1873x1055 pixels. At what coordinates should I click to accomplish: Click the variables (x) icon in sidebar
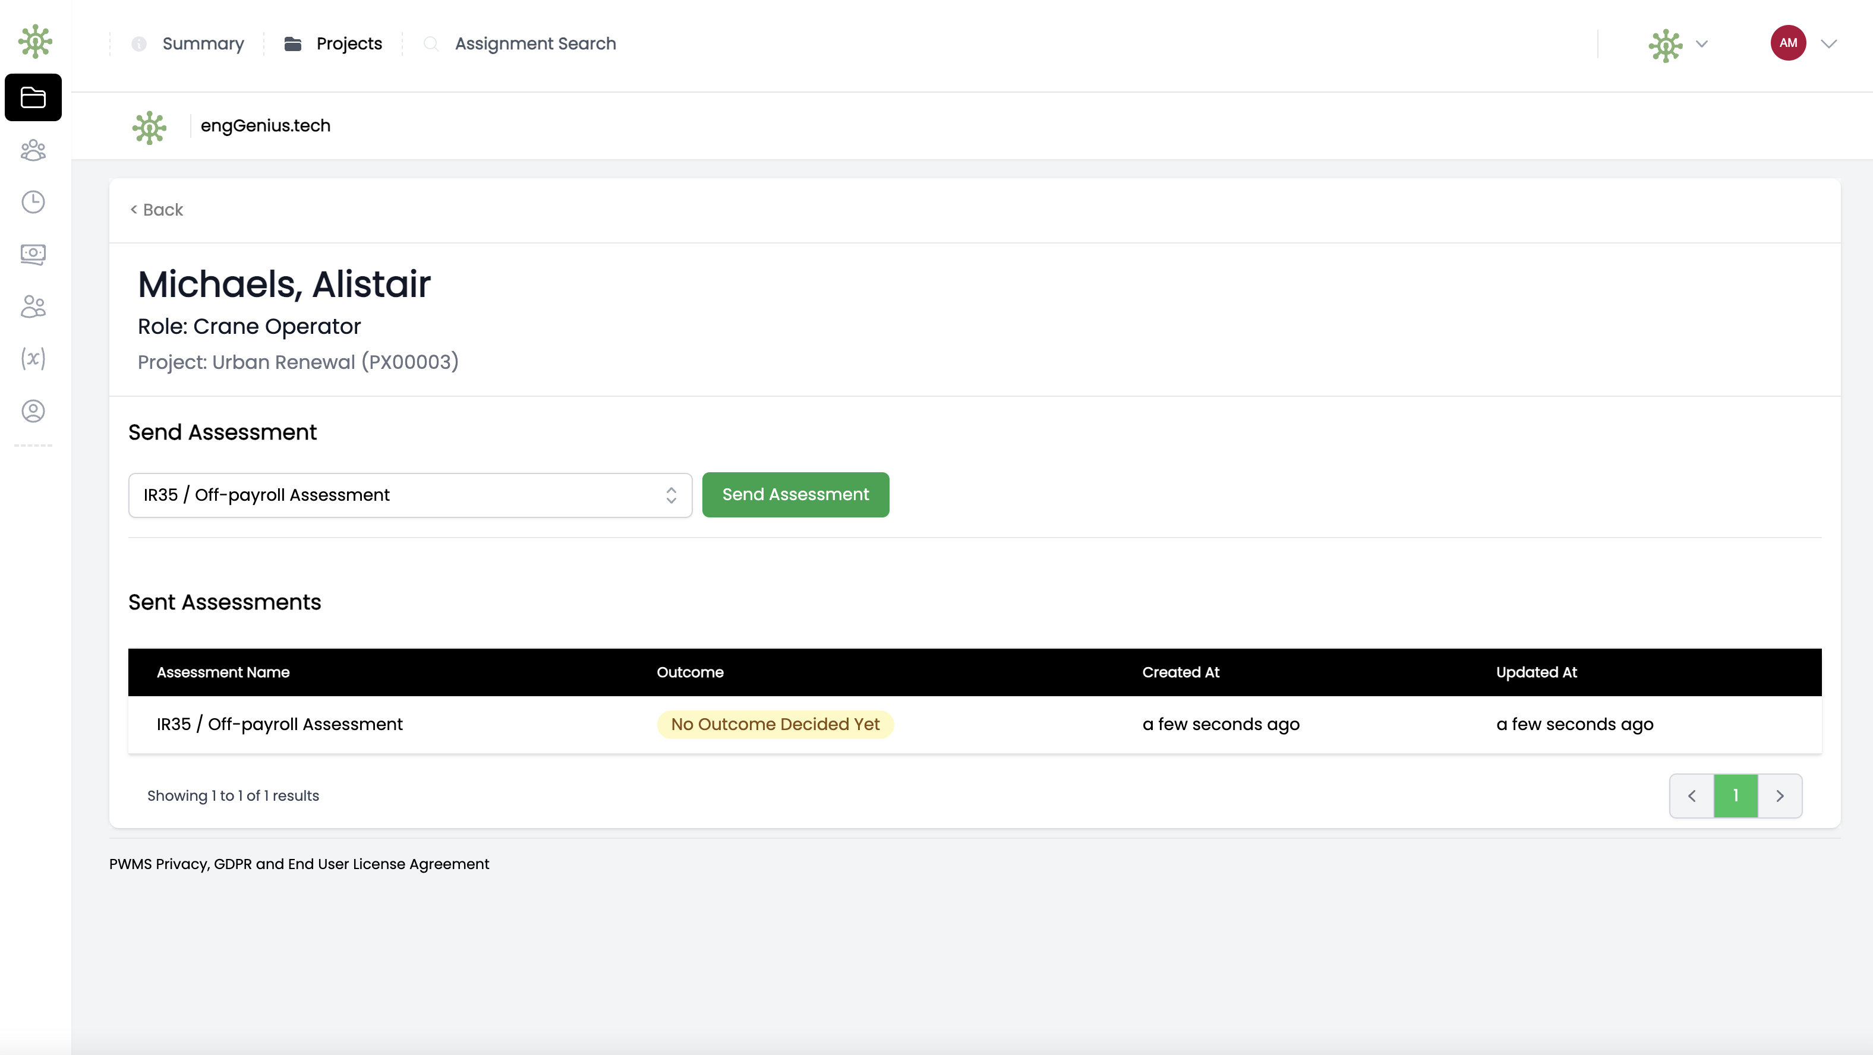[33, 358]
